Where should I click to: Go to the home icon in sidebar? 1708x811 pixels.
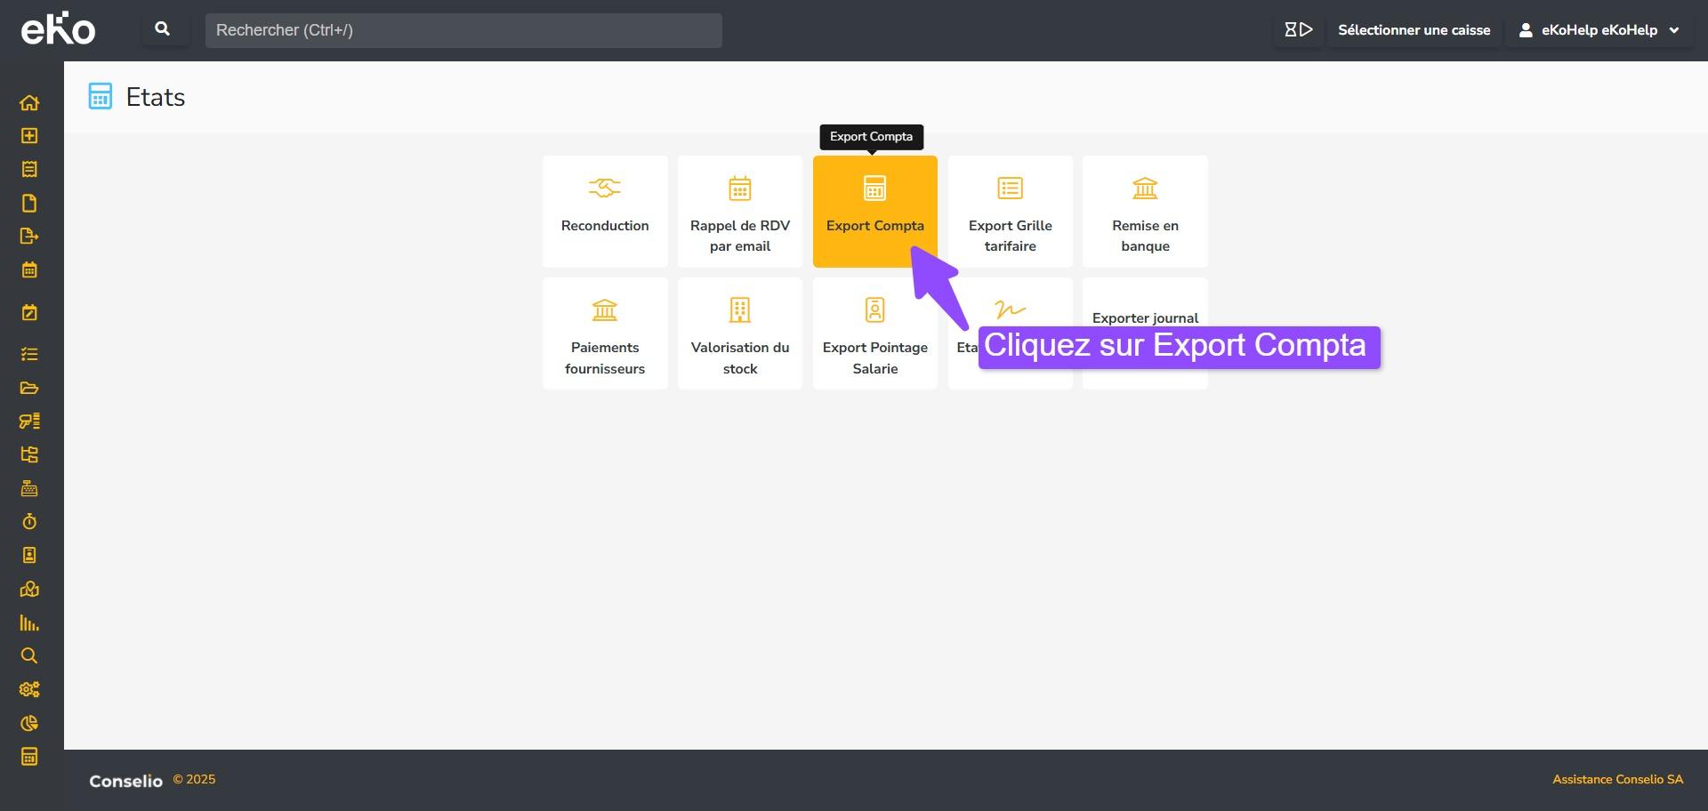29,103
